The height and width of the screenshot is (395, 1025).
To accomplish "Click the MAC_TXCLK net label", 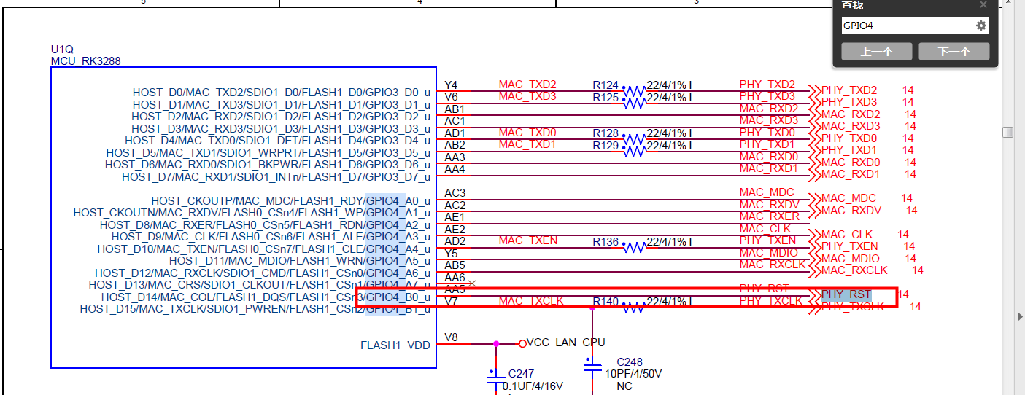I will point(531,301).
